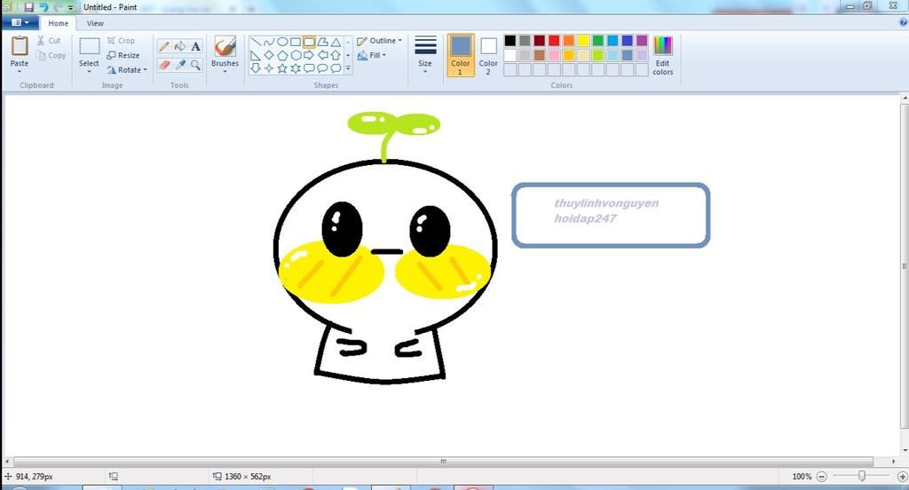Choose the Down arrow shape
909x490 pixels.
pyautogui.click(x=255, y=67)
